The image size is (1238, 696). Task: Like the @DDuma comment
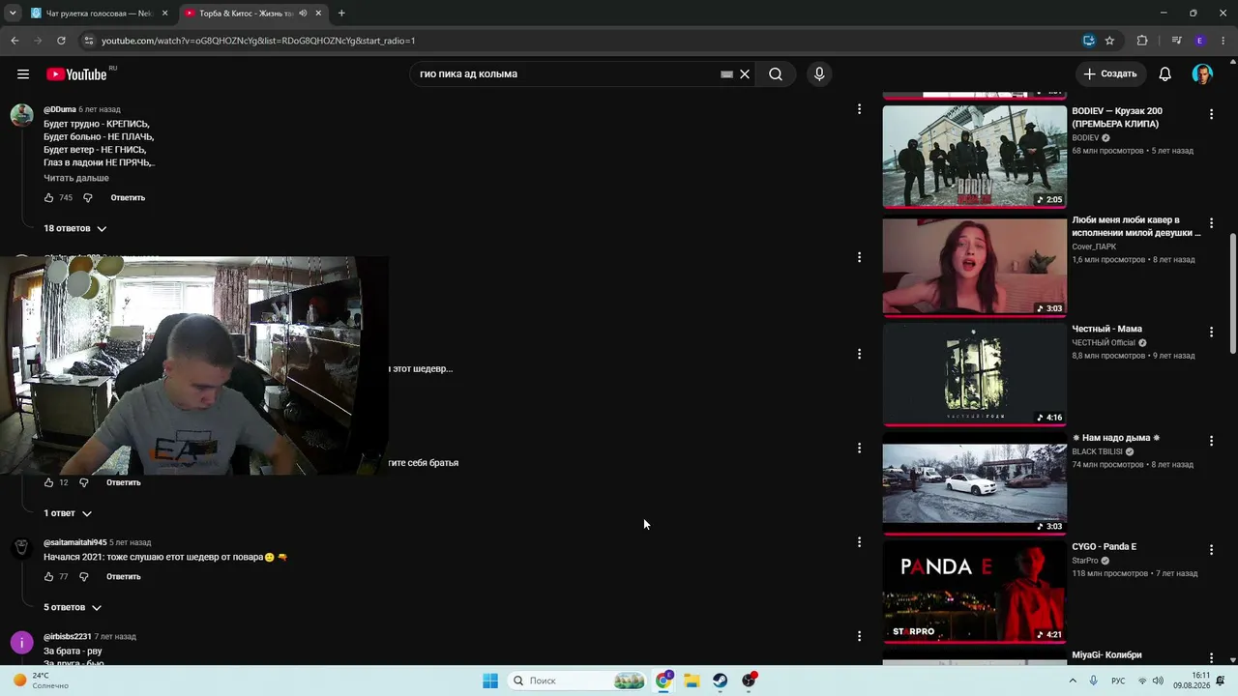(x=49, y=198)
